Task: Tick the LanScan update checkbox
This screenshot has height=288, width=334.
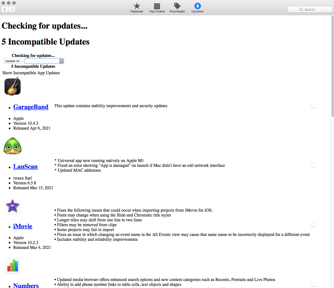Action: pos(313,165)
